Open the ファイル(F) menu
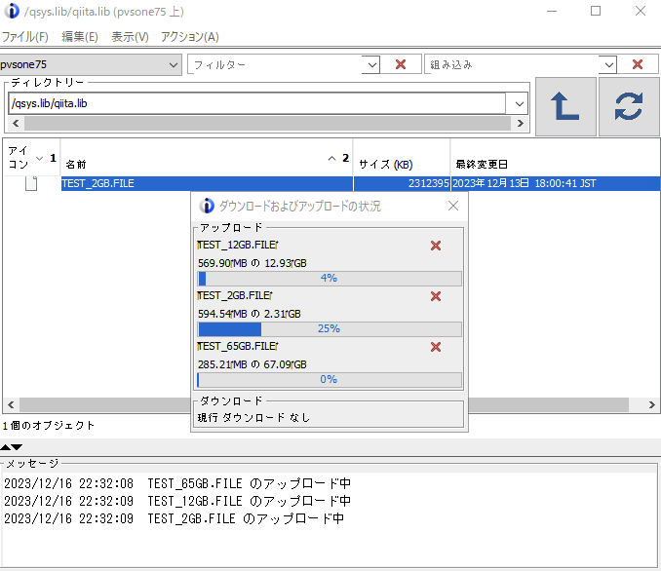 [25, 37]
